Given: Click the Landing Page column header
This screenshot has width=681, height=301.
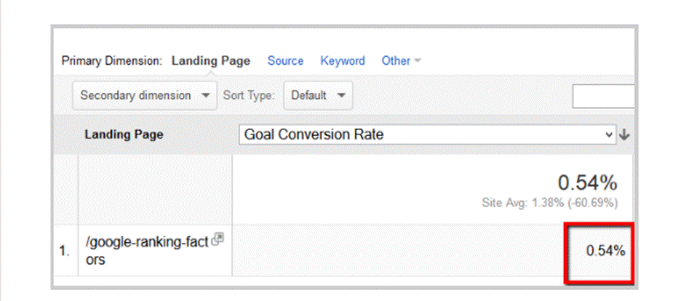Looking at the screenshot, I should (x=124, y=135).
